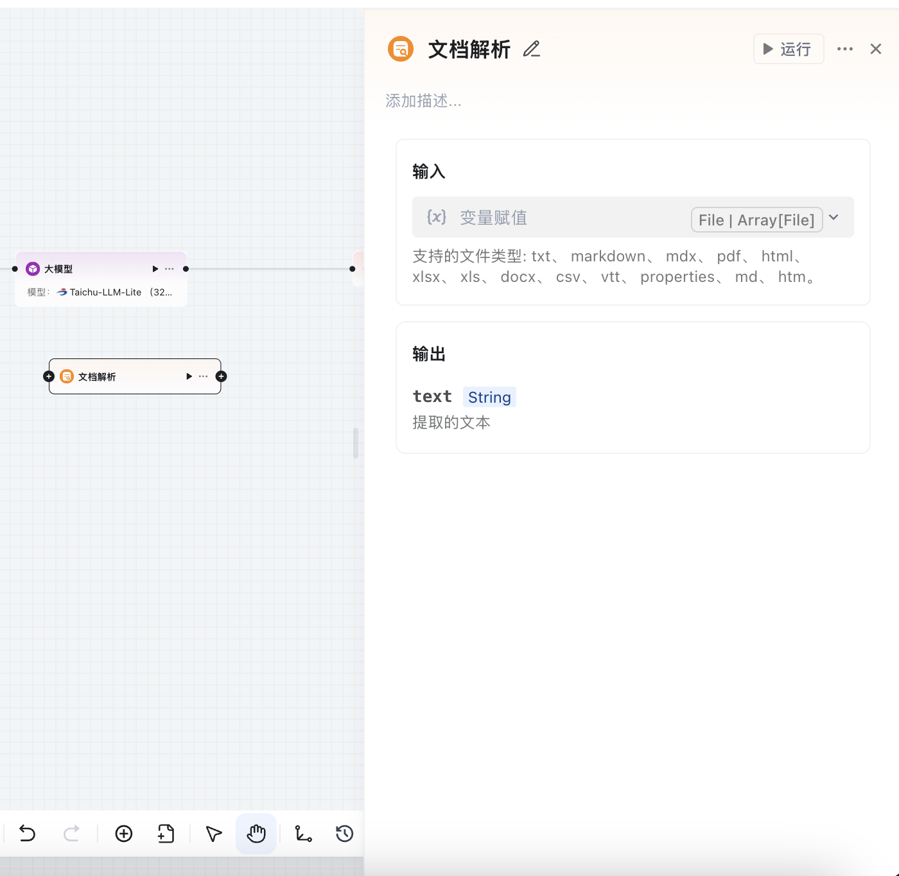This screenshot has height=876, width=899.
Task: Open the ... menu on the 文档解析 node
Action: tap(203, 376)
